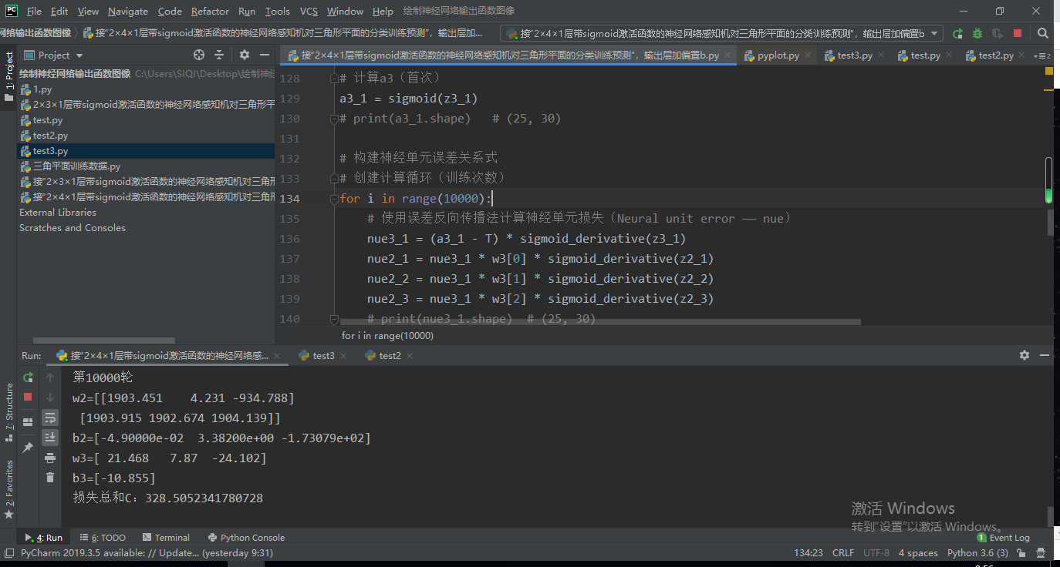
Task: Open Python 3.6 interpreter selector
Action: 977,553
